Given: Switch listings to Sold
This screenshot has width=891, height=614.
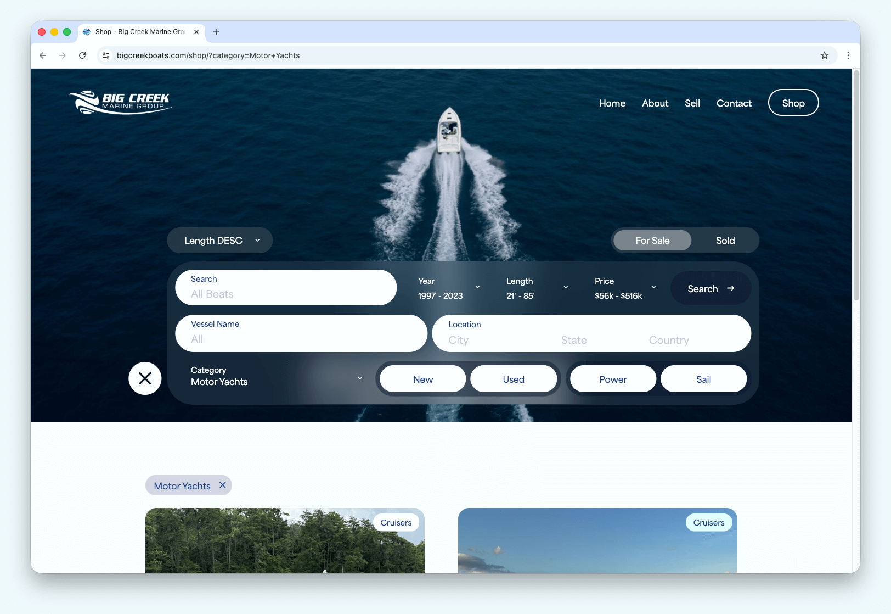Looking at the screenshot, I should (x=725, y=241).
